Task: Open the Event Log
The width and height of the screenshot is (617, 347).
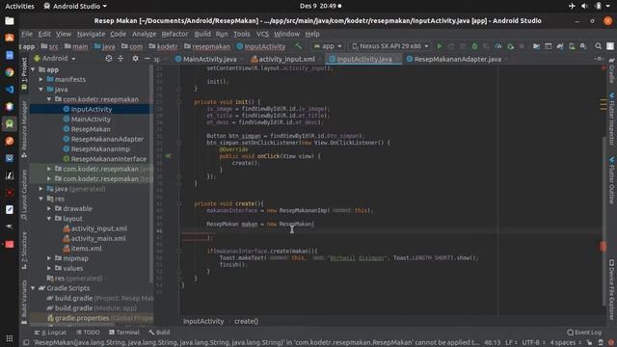Action: 584,333
